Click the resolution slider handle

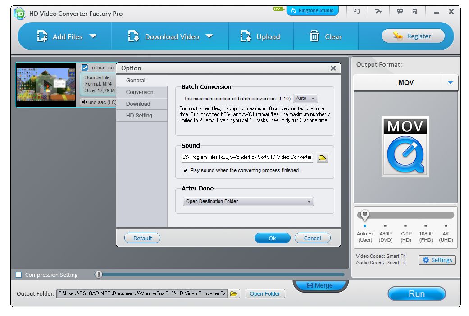tap(364, 215)
